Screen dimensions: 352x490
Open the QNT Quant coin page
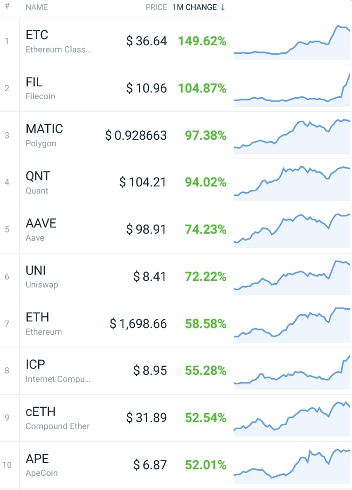[38, 183]
